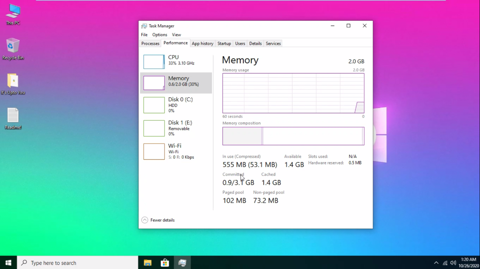Switch to the Performance tab
Screen dimensions: 480x269
(175, 43)
